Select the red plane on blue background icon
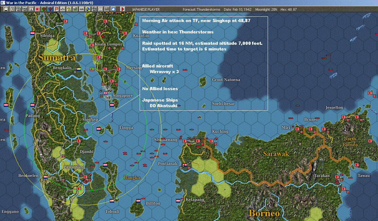This screenshot has width=378, height=221. pos(50,9)
